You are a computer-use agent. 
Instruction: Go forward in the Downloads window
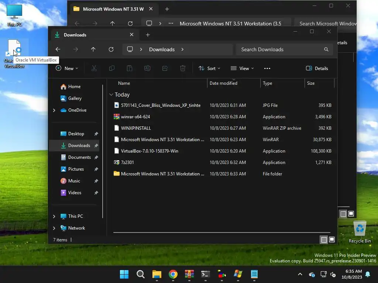point(76,49)
